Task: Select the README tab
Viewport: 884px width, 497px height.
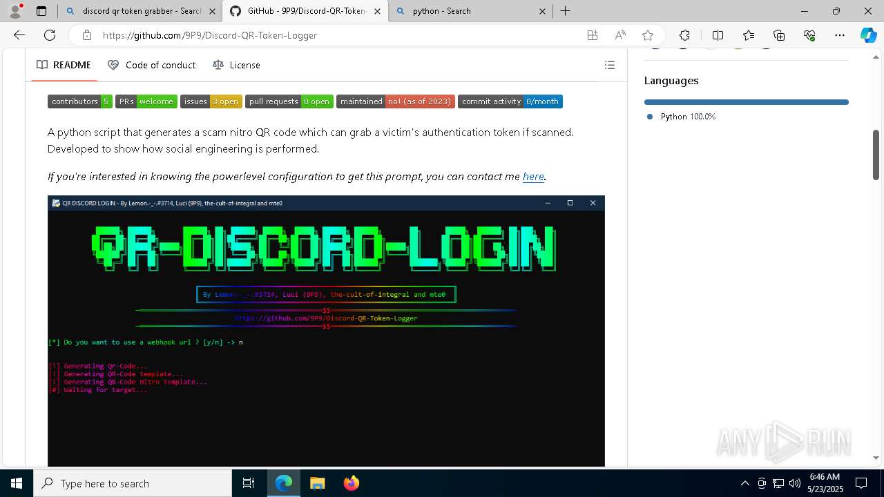Action: pyautogui.click(x=64, y=65)
